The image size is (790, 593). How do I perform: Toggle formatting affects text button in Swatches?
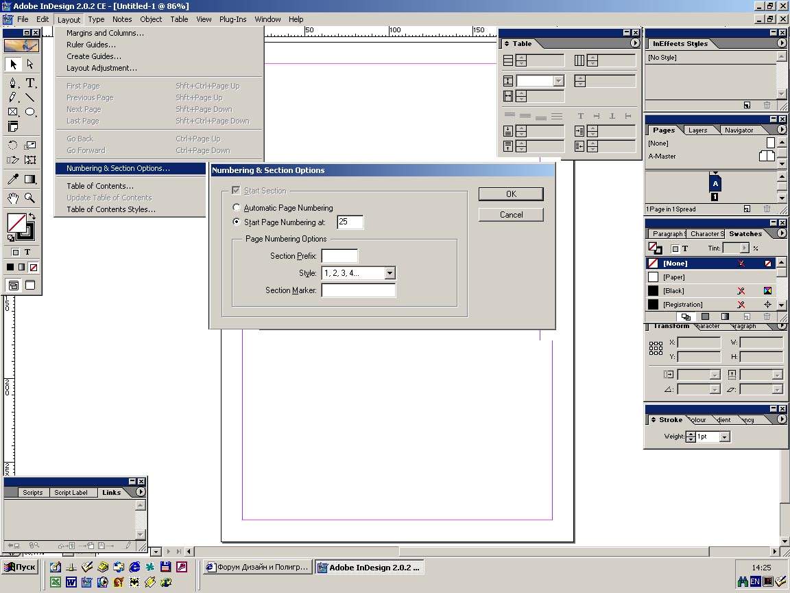point(684,248)
